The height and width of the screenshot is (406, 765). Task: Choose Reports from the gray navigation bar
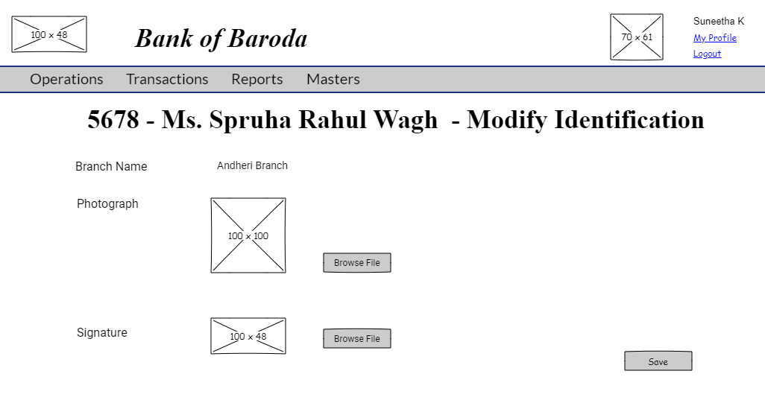pos(256,79)
